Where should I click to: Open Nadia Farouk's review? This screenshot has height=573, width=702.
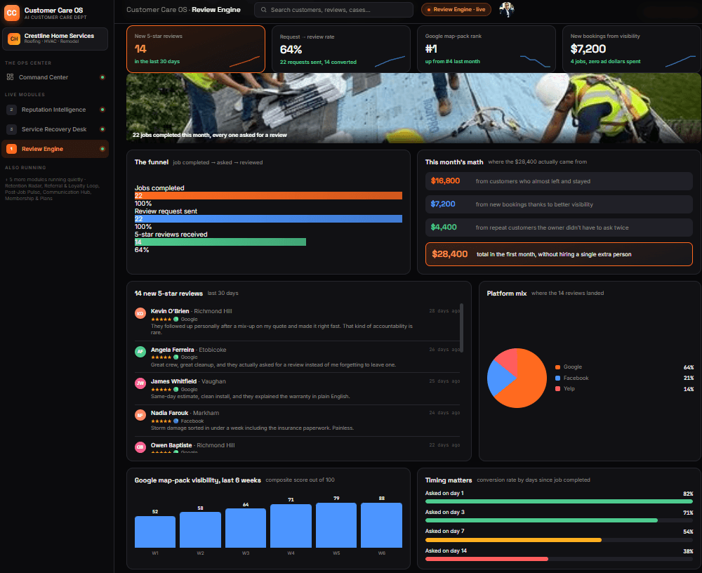297,420
